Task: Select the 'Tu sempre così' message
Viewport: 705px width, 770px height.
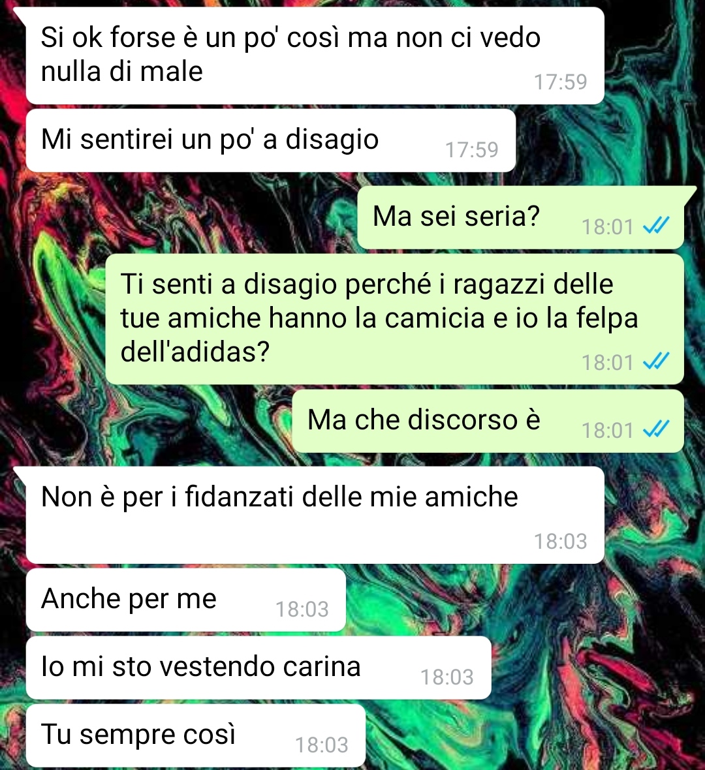Action: click(x=196, y=735)
